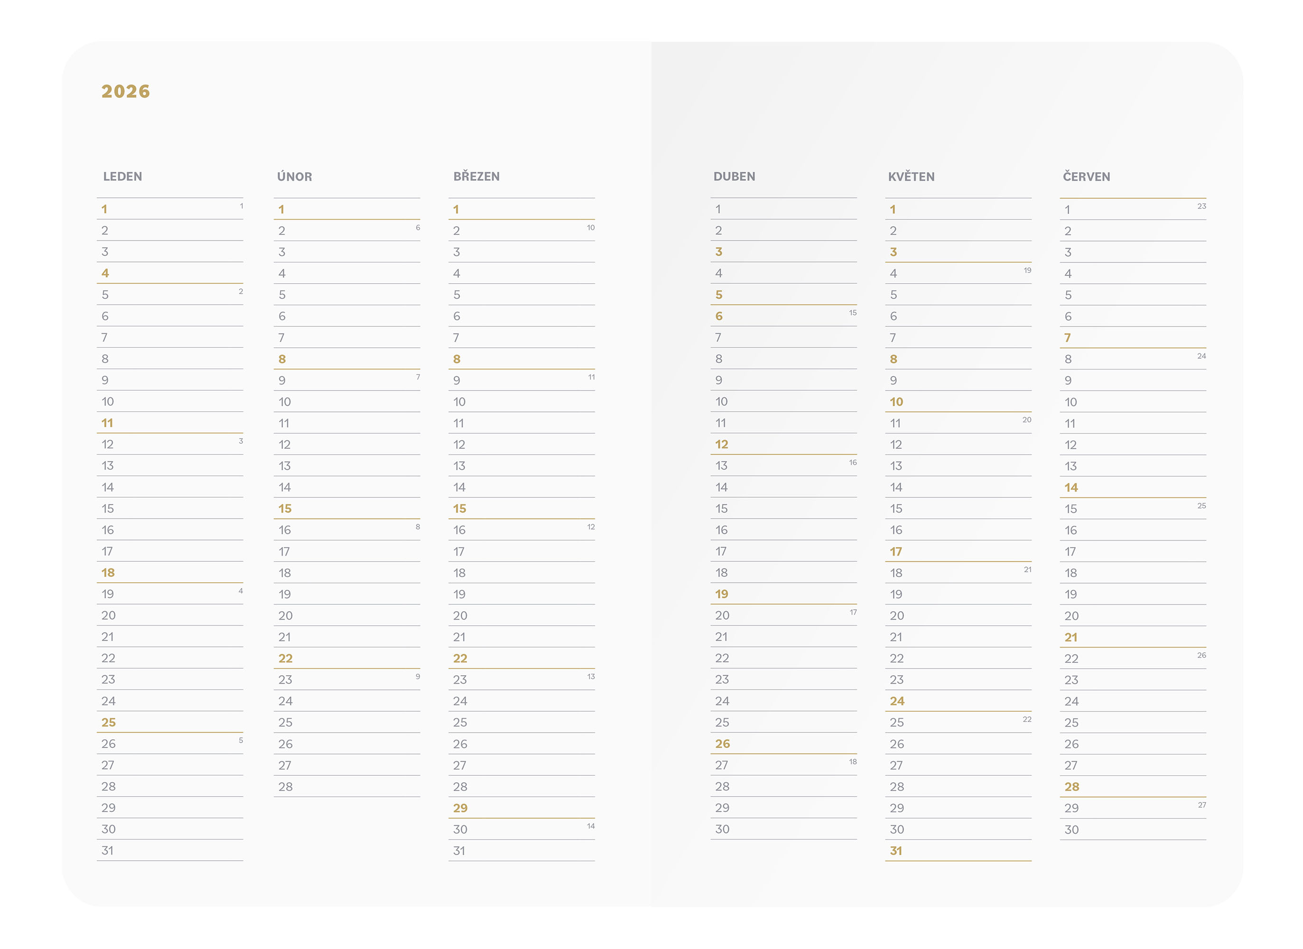Click day 31 in the KVĚTEN column
Image resolution: width=1303 pixels, height=949 pixels.
[896, 851]
